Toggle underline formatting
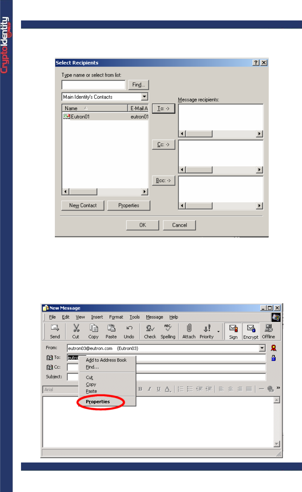Image resolution: width=302 pixels, height=492 pixels. [158, 389]
